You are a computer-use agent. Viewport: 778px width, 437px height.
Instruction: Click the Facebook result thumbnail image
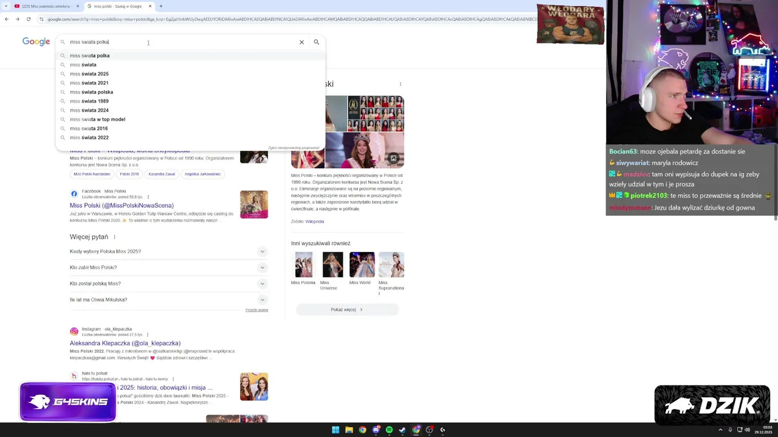(253, 205)
